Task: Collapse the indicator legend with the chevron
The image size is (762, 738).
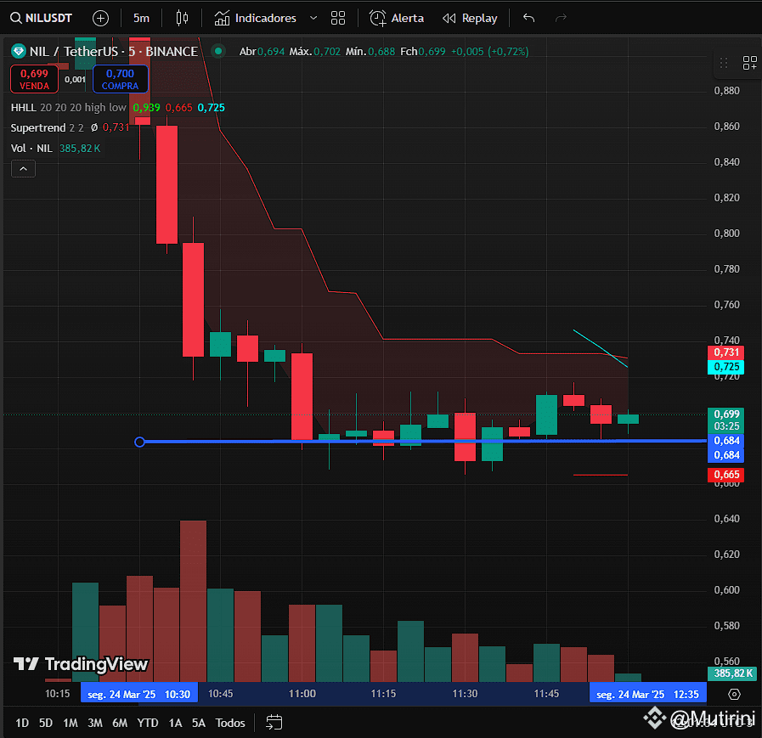Action: pos(23,169)
